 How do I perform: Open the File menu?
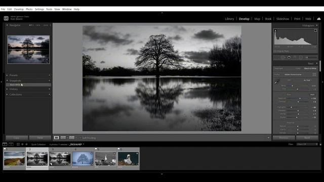point(3,9)
